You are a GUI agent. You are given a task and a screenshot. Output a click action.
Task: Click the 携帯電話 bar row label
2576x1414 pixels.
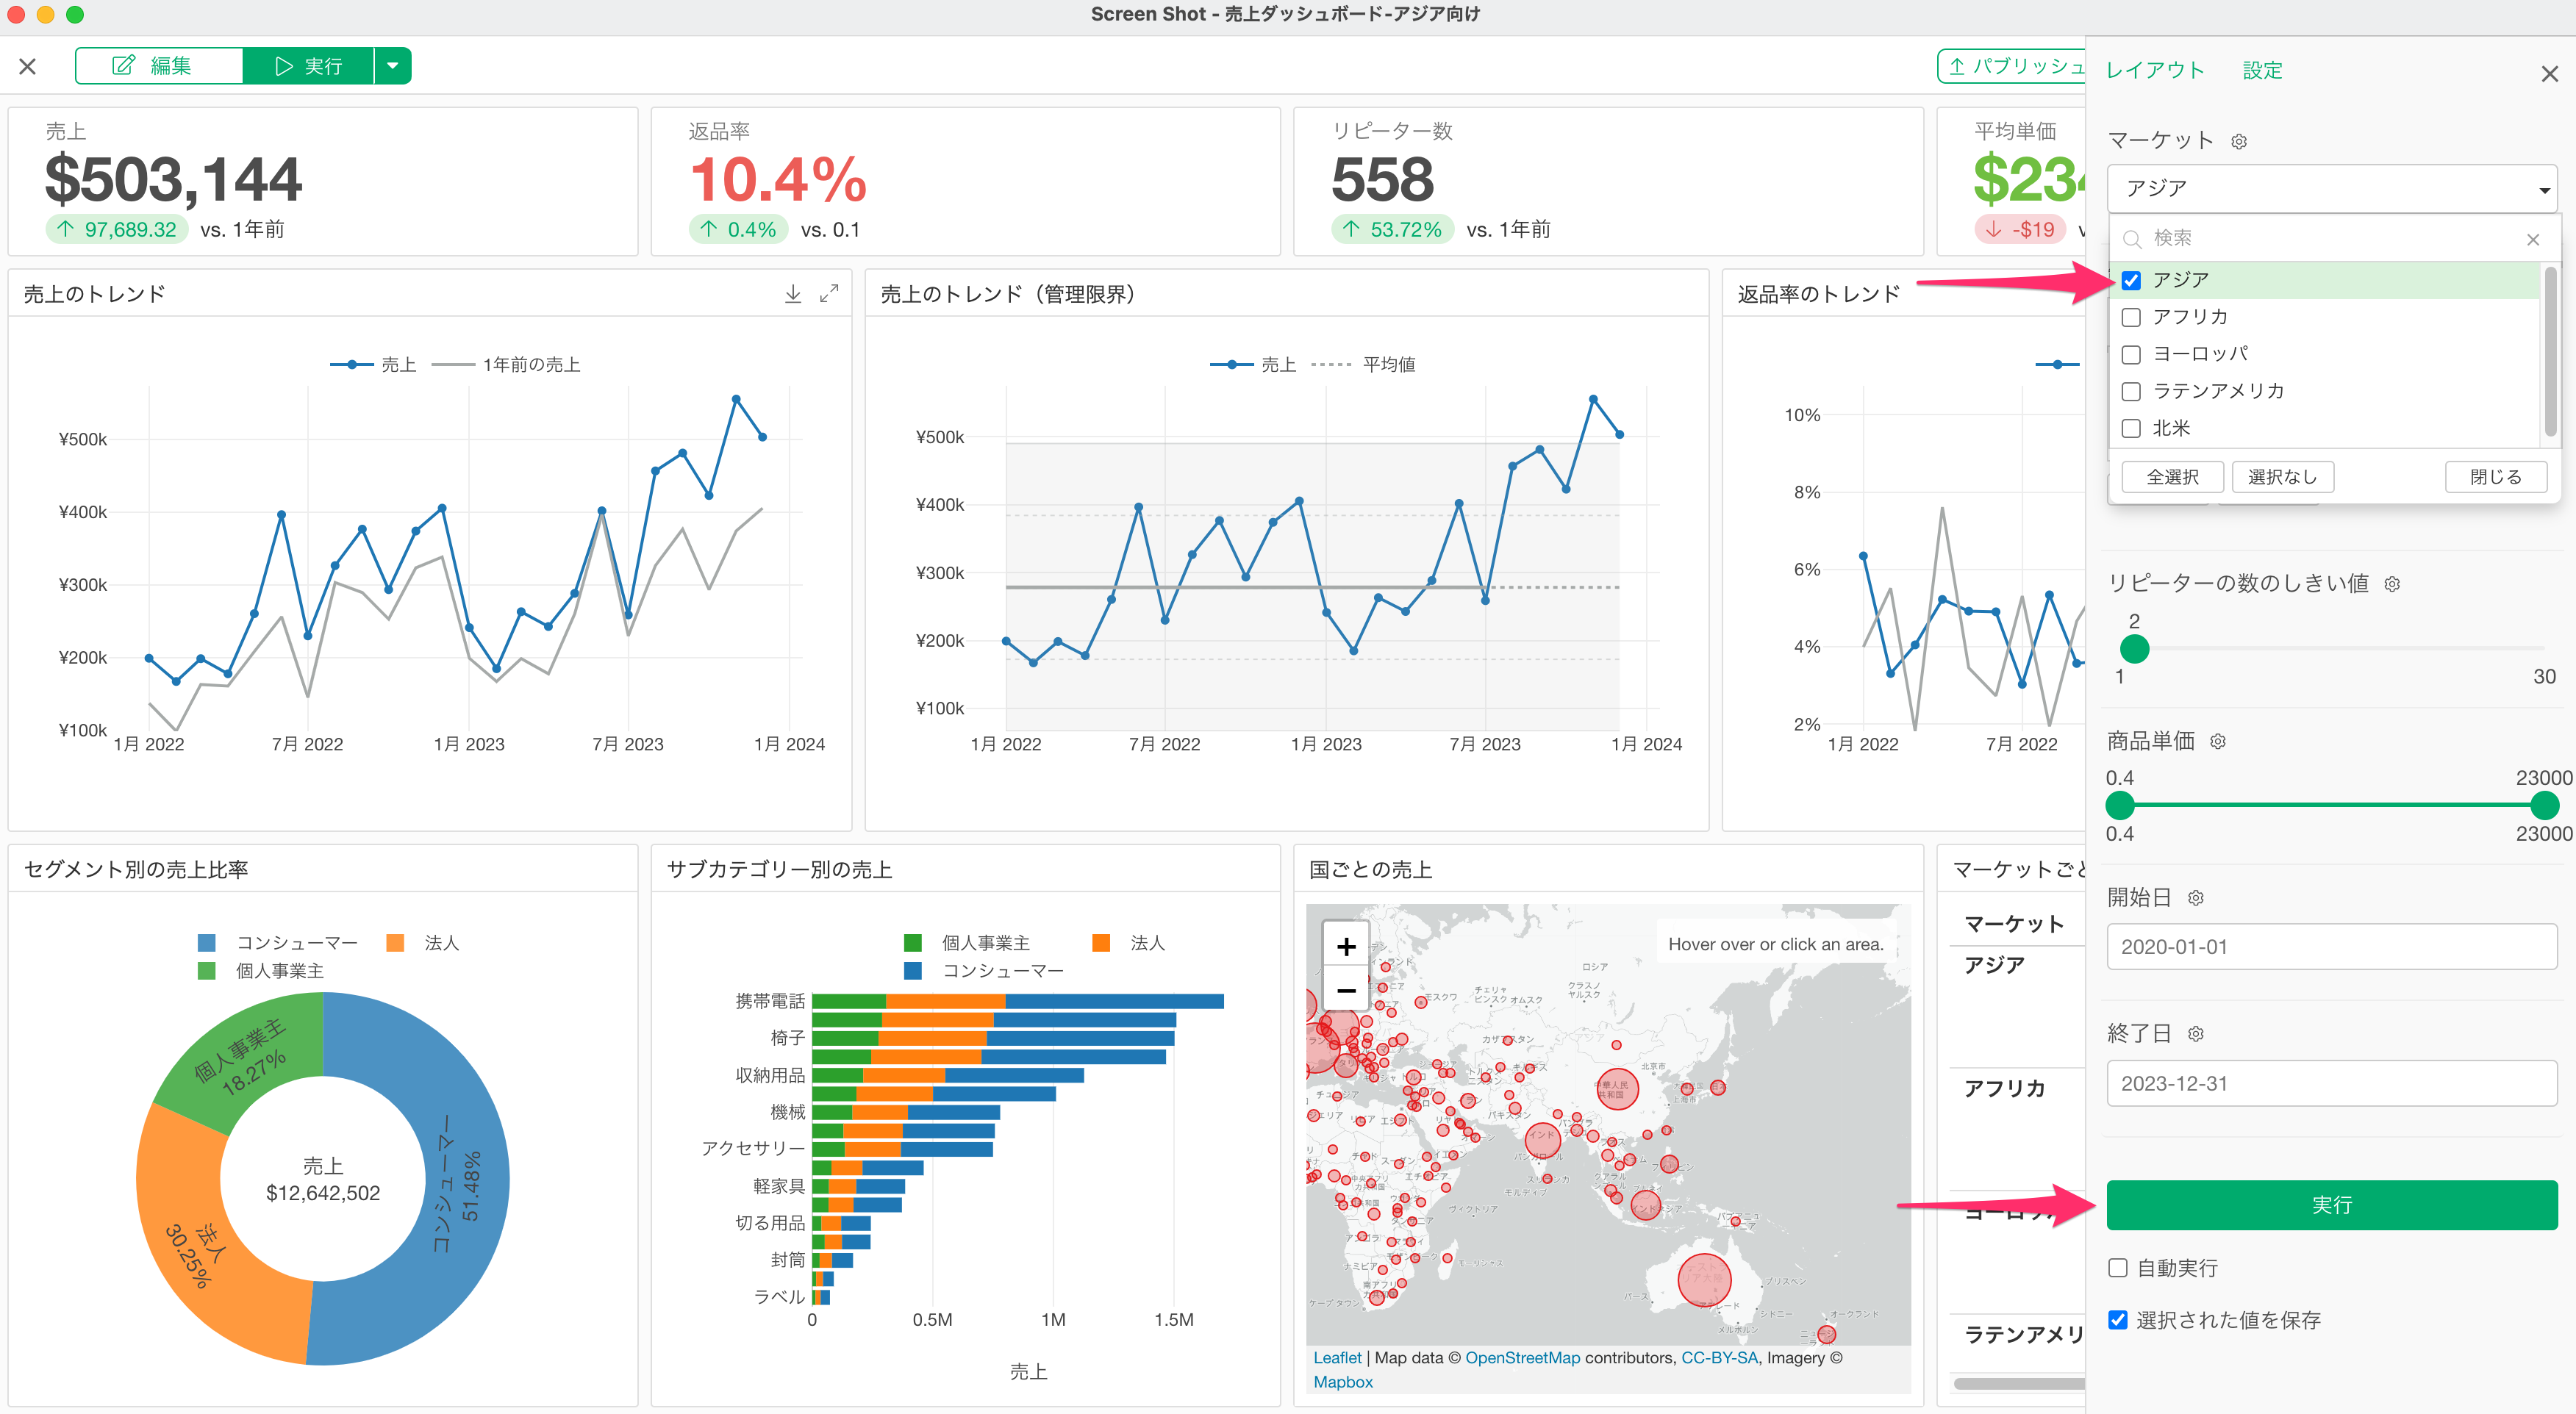[x=770, y=1001]
